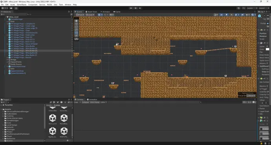Switch to the Animation tab

pyautogui.click(x=92, y=100)
